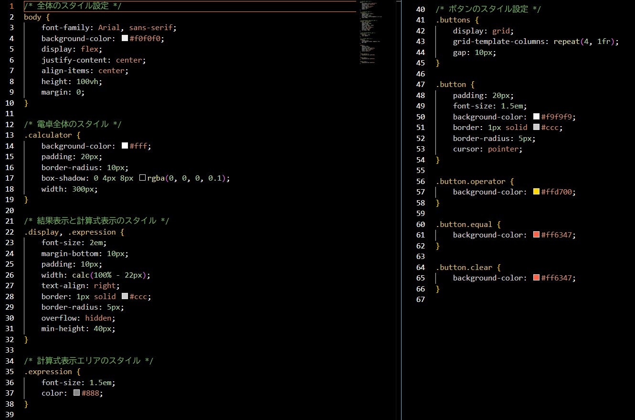Image resolution: width=635 pixels, height=420 pixels.
Task: Click the '.button.clear {' selector
Action: click(468, 268)
